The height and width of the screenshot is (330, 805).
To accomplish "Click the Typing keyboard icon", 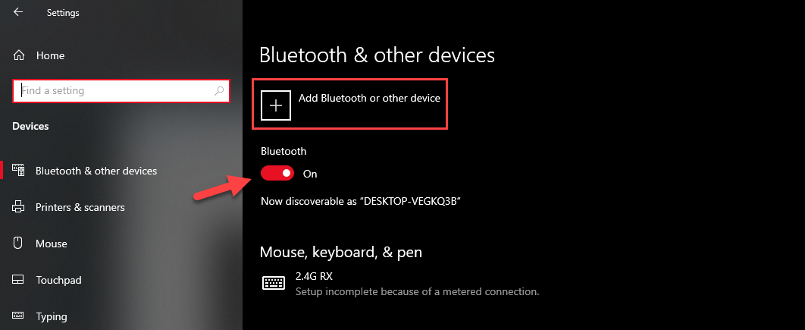I will coord(19,316).
